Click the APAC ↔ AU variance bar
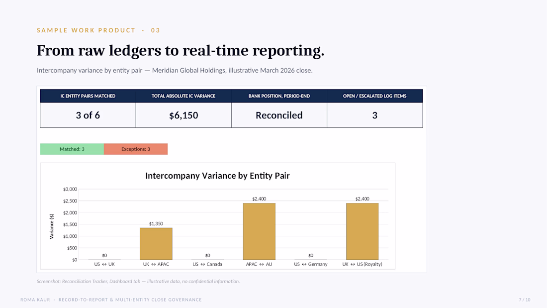Screen dimensions: 547x308 tap(259, 231)
